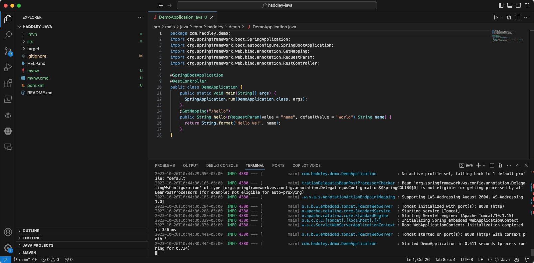
Task: Toggle the primary sidebar visibility
Action: [501, 5]
